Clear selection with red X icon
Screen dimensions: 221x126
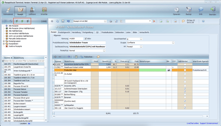[154, 21]
